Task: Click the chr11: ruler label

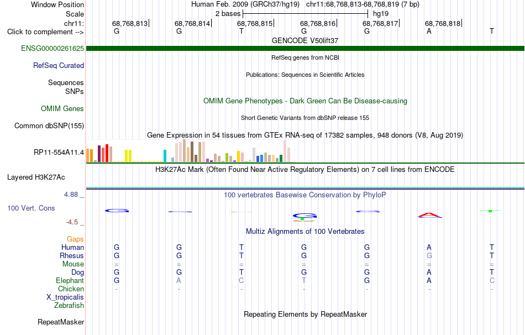Action: 73,23
